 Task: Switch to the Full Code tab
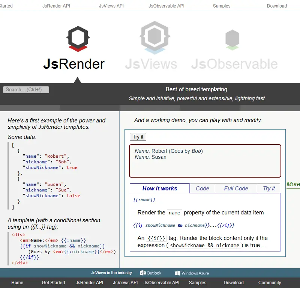236,188
